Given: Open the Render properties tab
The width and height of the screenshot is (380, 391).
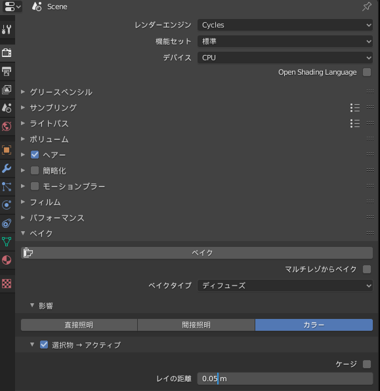Looking at the screenshot, I should pyautogui.click(x=7, y=52).
